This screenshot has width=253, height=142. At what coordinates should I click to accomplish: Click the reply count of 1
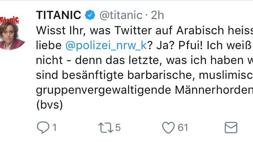[x=53, y=128]
